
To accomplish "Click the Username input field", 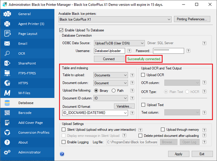I will pyautogui.click(x=110, y=51).
